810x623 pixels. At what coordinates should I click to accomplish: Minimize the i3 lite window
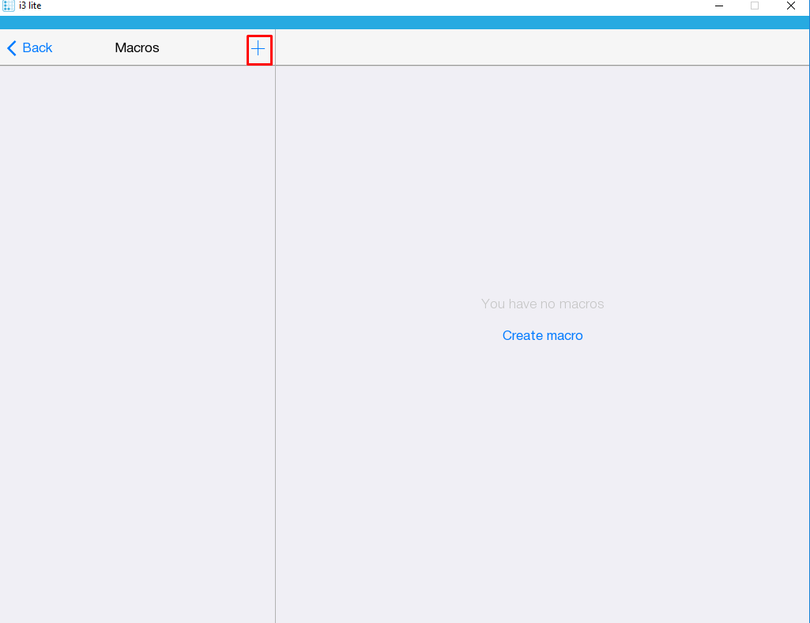click(718, 6)
